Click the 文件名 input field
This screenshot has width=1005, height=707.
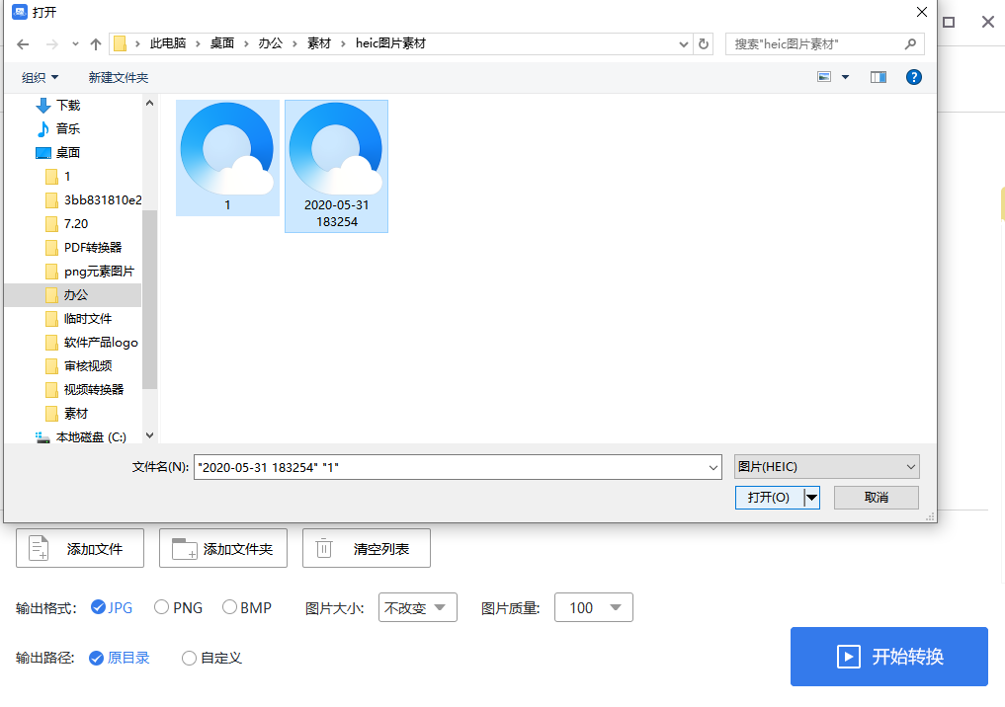click(458, 467)
